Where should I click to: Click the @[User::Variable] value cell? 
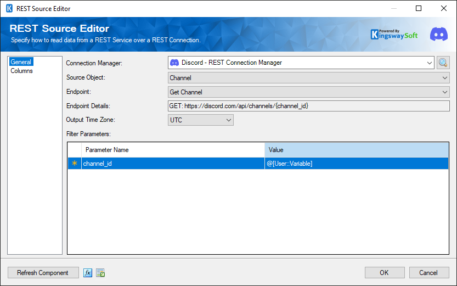[x=357, y=164]
